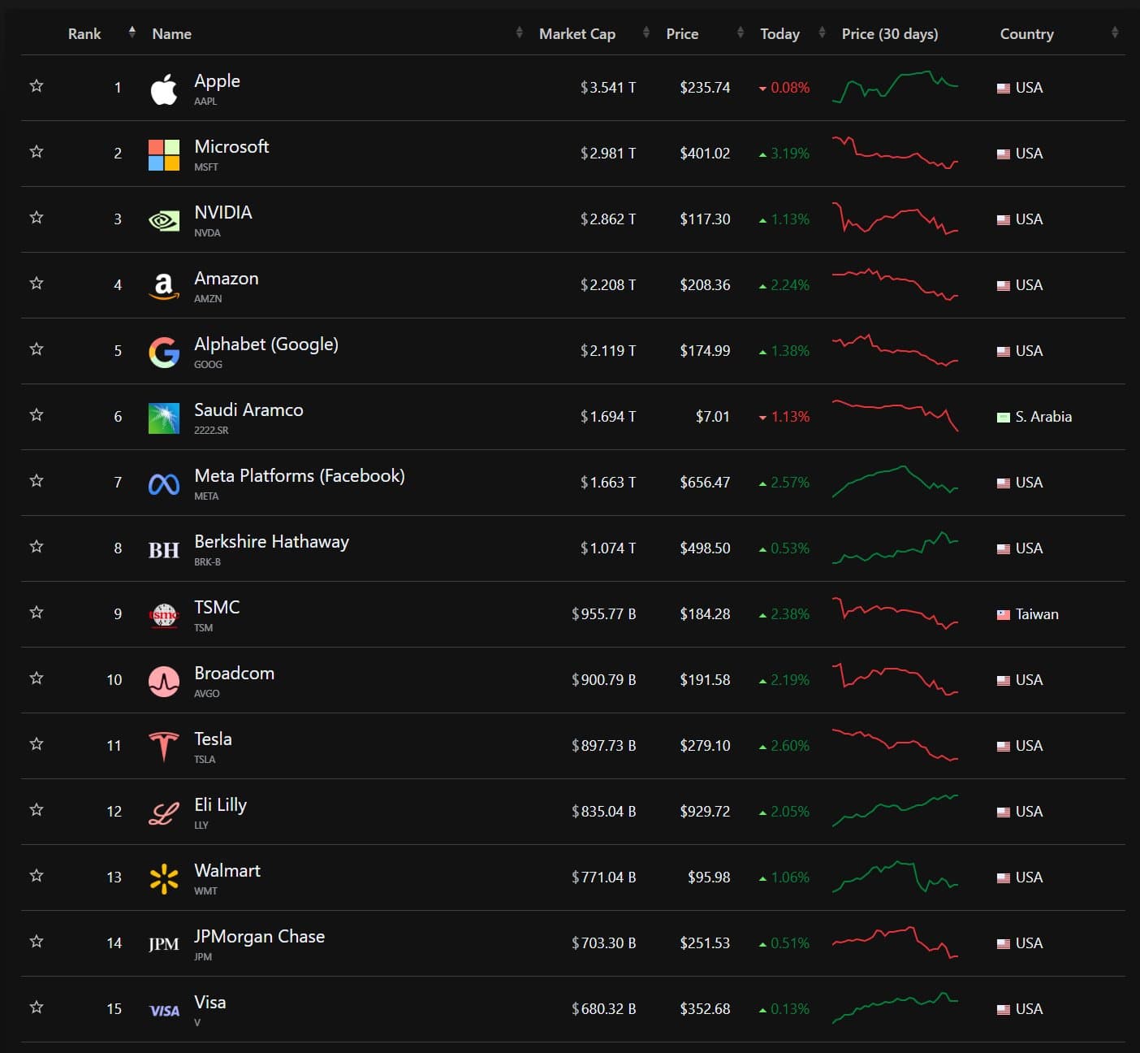The image size is (1140, 1053).
Task: Open the TSMC company link
Action: [217, 607]
